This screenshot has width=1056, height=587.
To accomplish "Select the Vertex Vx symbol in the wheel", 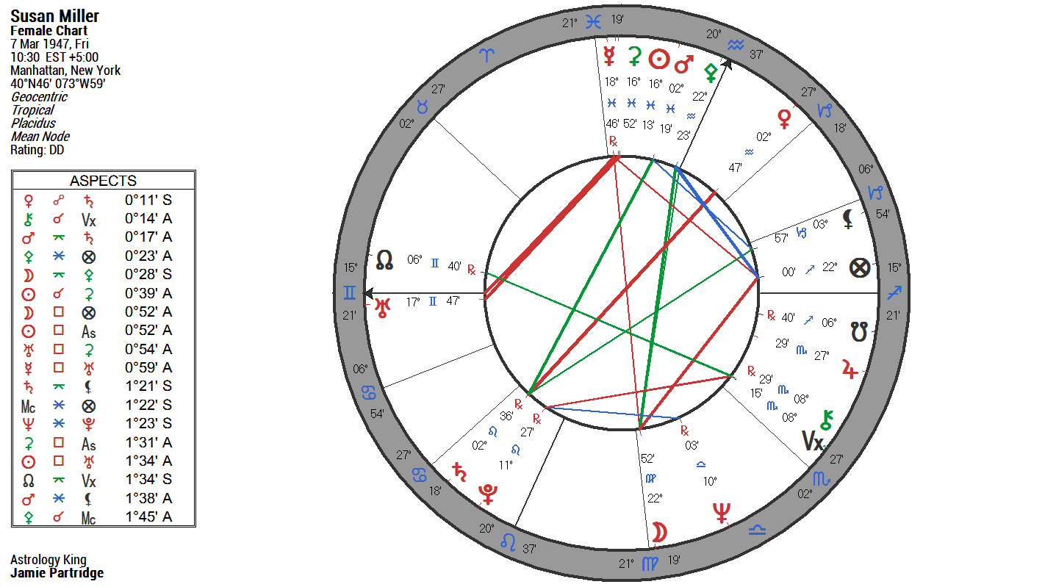I will (x=813, y=441).
